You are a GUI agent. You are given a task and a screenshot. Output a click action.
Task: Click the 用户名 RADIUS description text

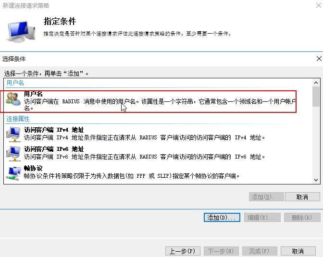pos(160,105)
